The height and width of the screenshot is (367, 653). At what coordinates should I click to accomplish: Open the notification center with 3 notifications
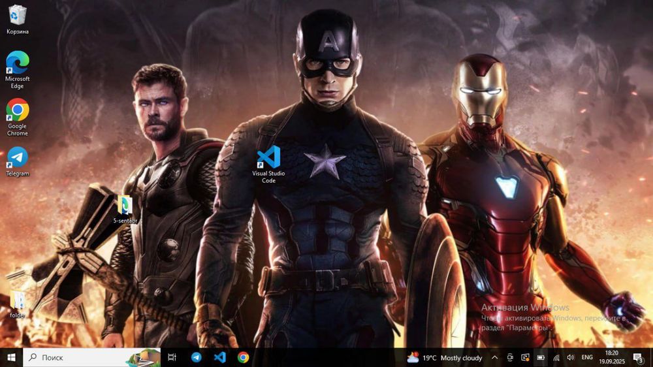pos(637,357)
